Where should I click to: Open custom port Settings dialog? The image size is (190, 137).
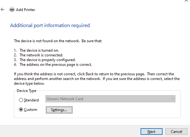[59, 110]
